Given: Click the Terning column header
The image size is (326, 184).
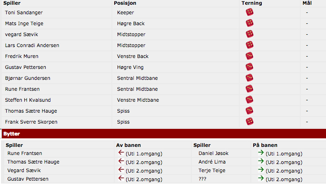Looking at the screenshot, I should pyautogui.click(x=252, y=3).
